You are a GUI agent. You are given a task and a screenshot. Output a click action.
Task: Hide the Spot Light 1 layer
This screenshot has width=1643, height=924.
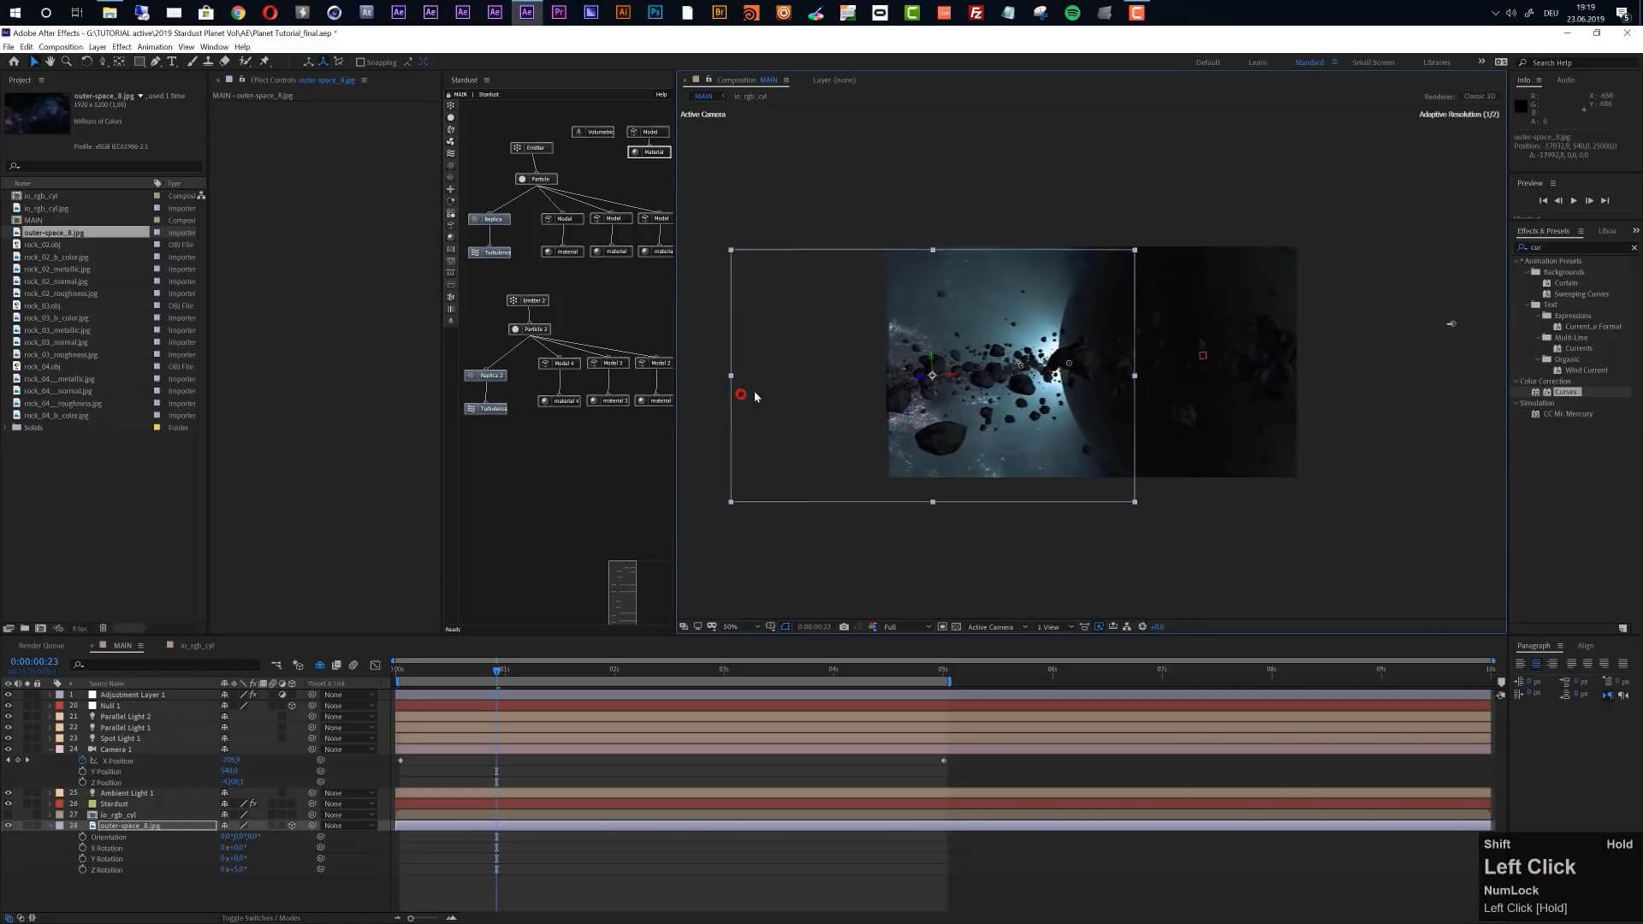tap(9, 738)
